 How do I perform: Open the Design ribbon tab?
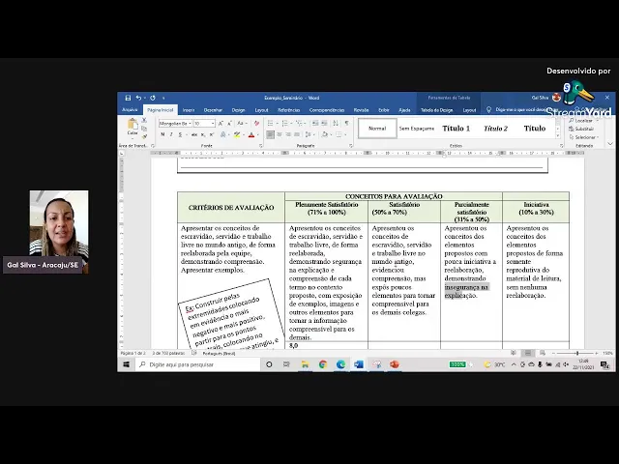point(238,110)
